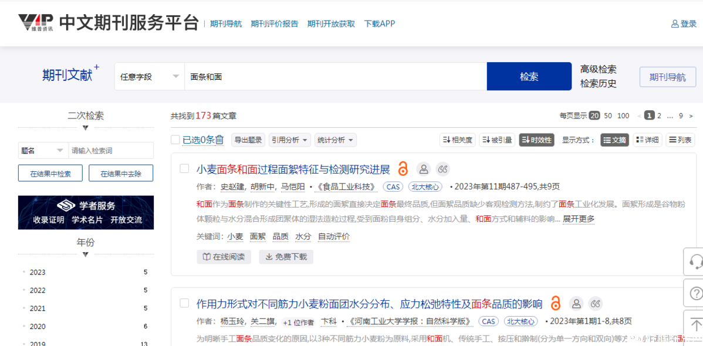Click the trash icon beside 已选0条
The image size is (703, 346).
point(219,140)
